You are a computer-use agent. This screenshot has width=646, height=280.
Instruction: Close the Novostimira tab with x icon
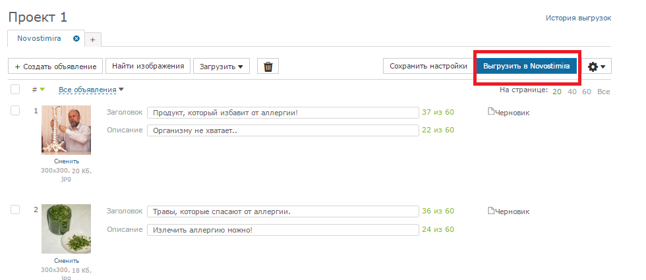[76, 38]
